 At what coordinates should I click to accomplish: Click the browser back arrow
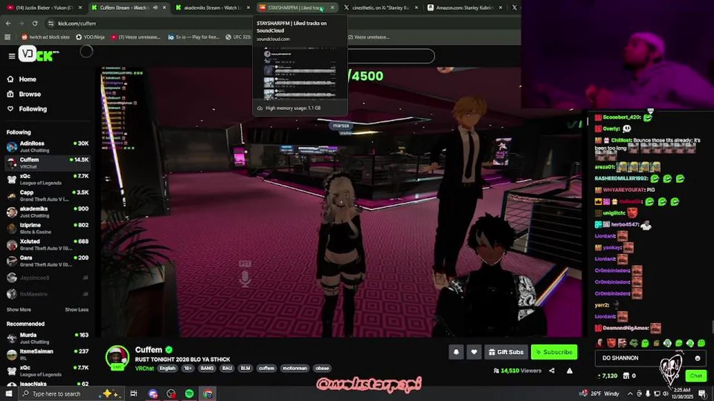(x=8, y=23)
